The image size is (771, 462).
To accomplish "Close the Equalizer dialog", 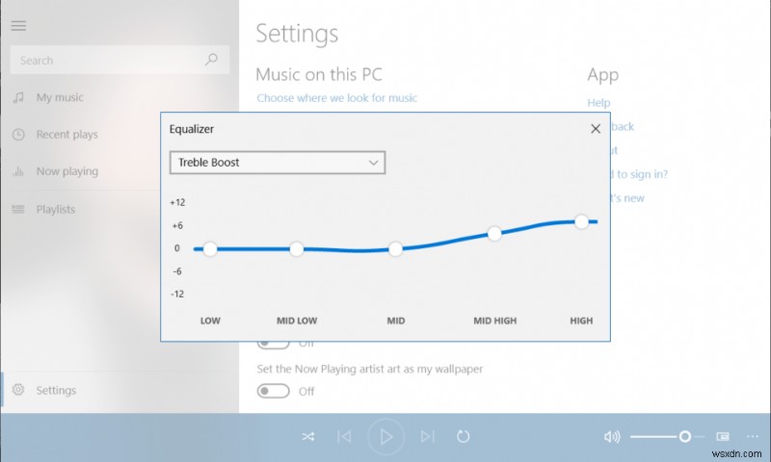I will tap(596, 129).
